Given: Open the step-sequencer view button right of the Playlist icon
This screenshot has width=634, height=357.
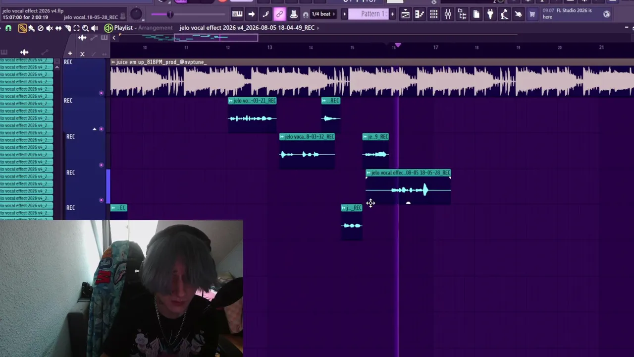Looking at the screenshot, I should 420,14.
